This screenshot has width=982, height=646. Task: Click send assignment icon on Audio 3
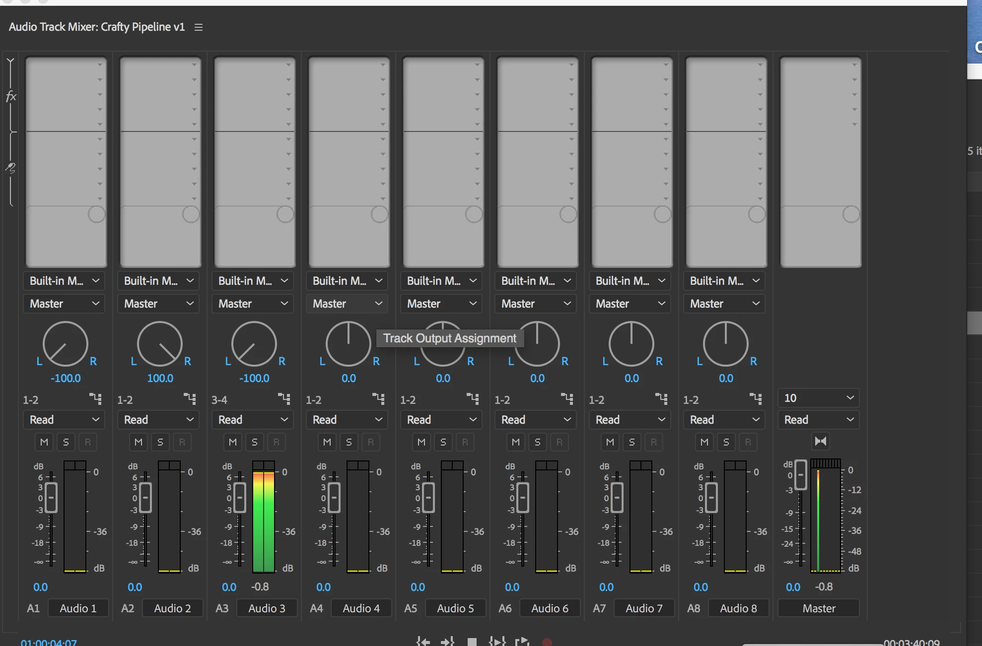click(x=284, y=399)
